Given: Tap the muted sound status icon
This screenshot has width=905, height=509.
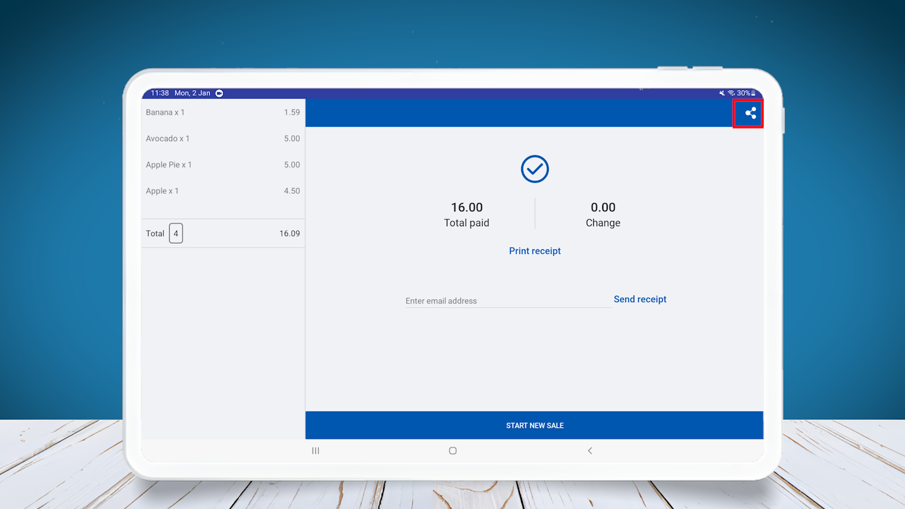Looking at the screenshot, I should (722, 93).
